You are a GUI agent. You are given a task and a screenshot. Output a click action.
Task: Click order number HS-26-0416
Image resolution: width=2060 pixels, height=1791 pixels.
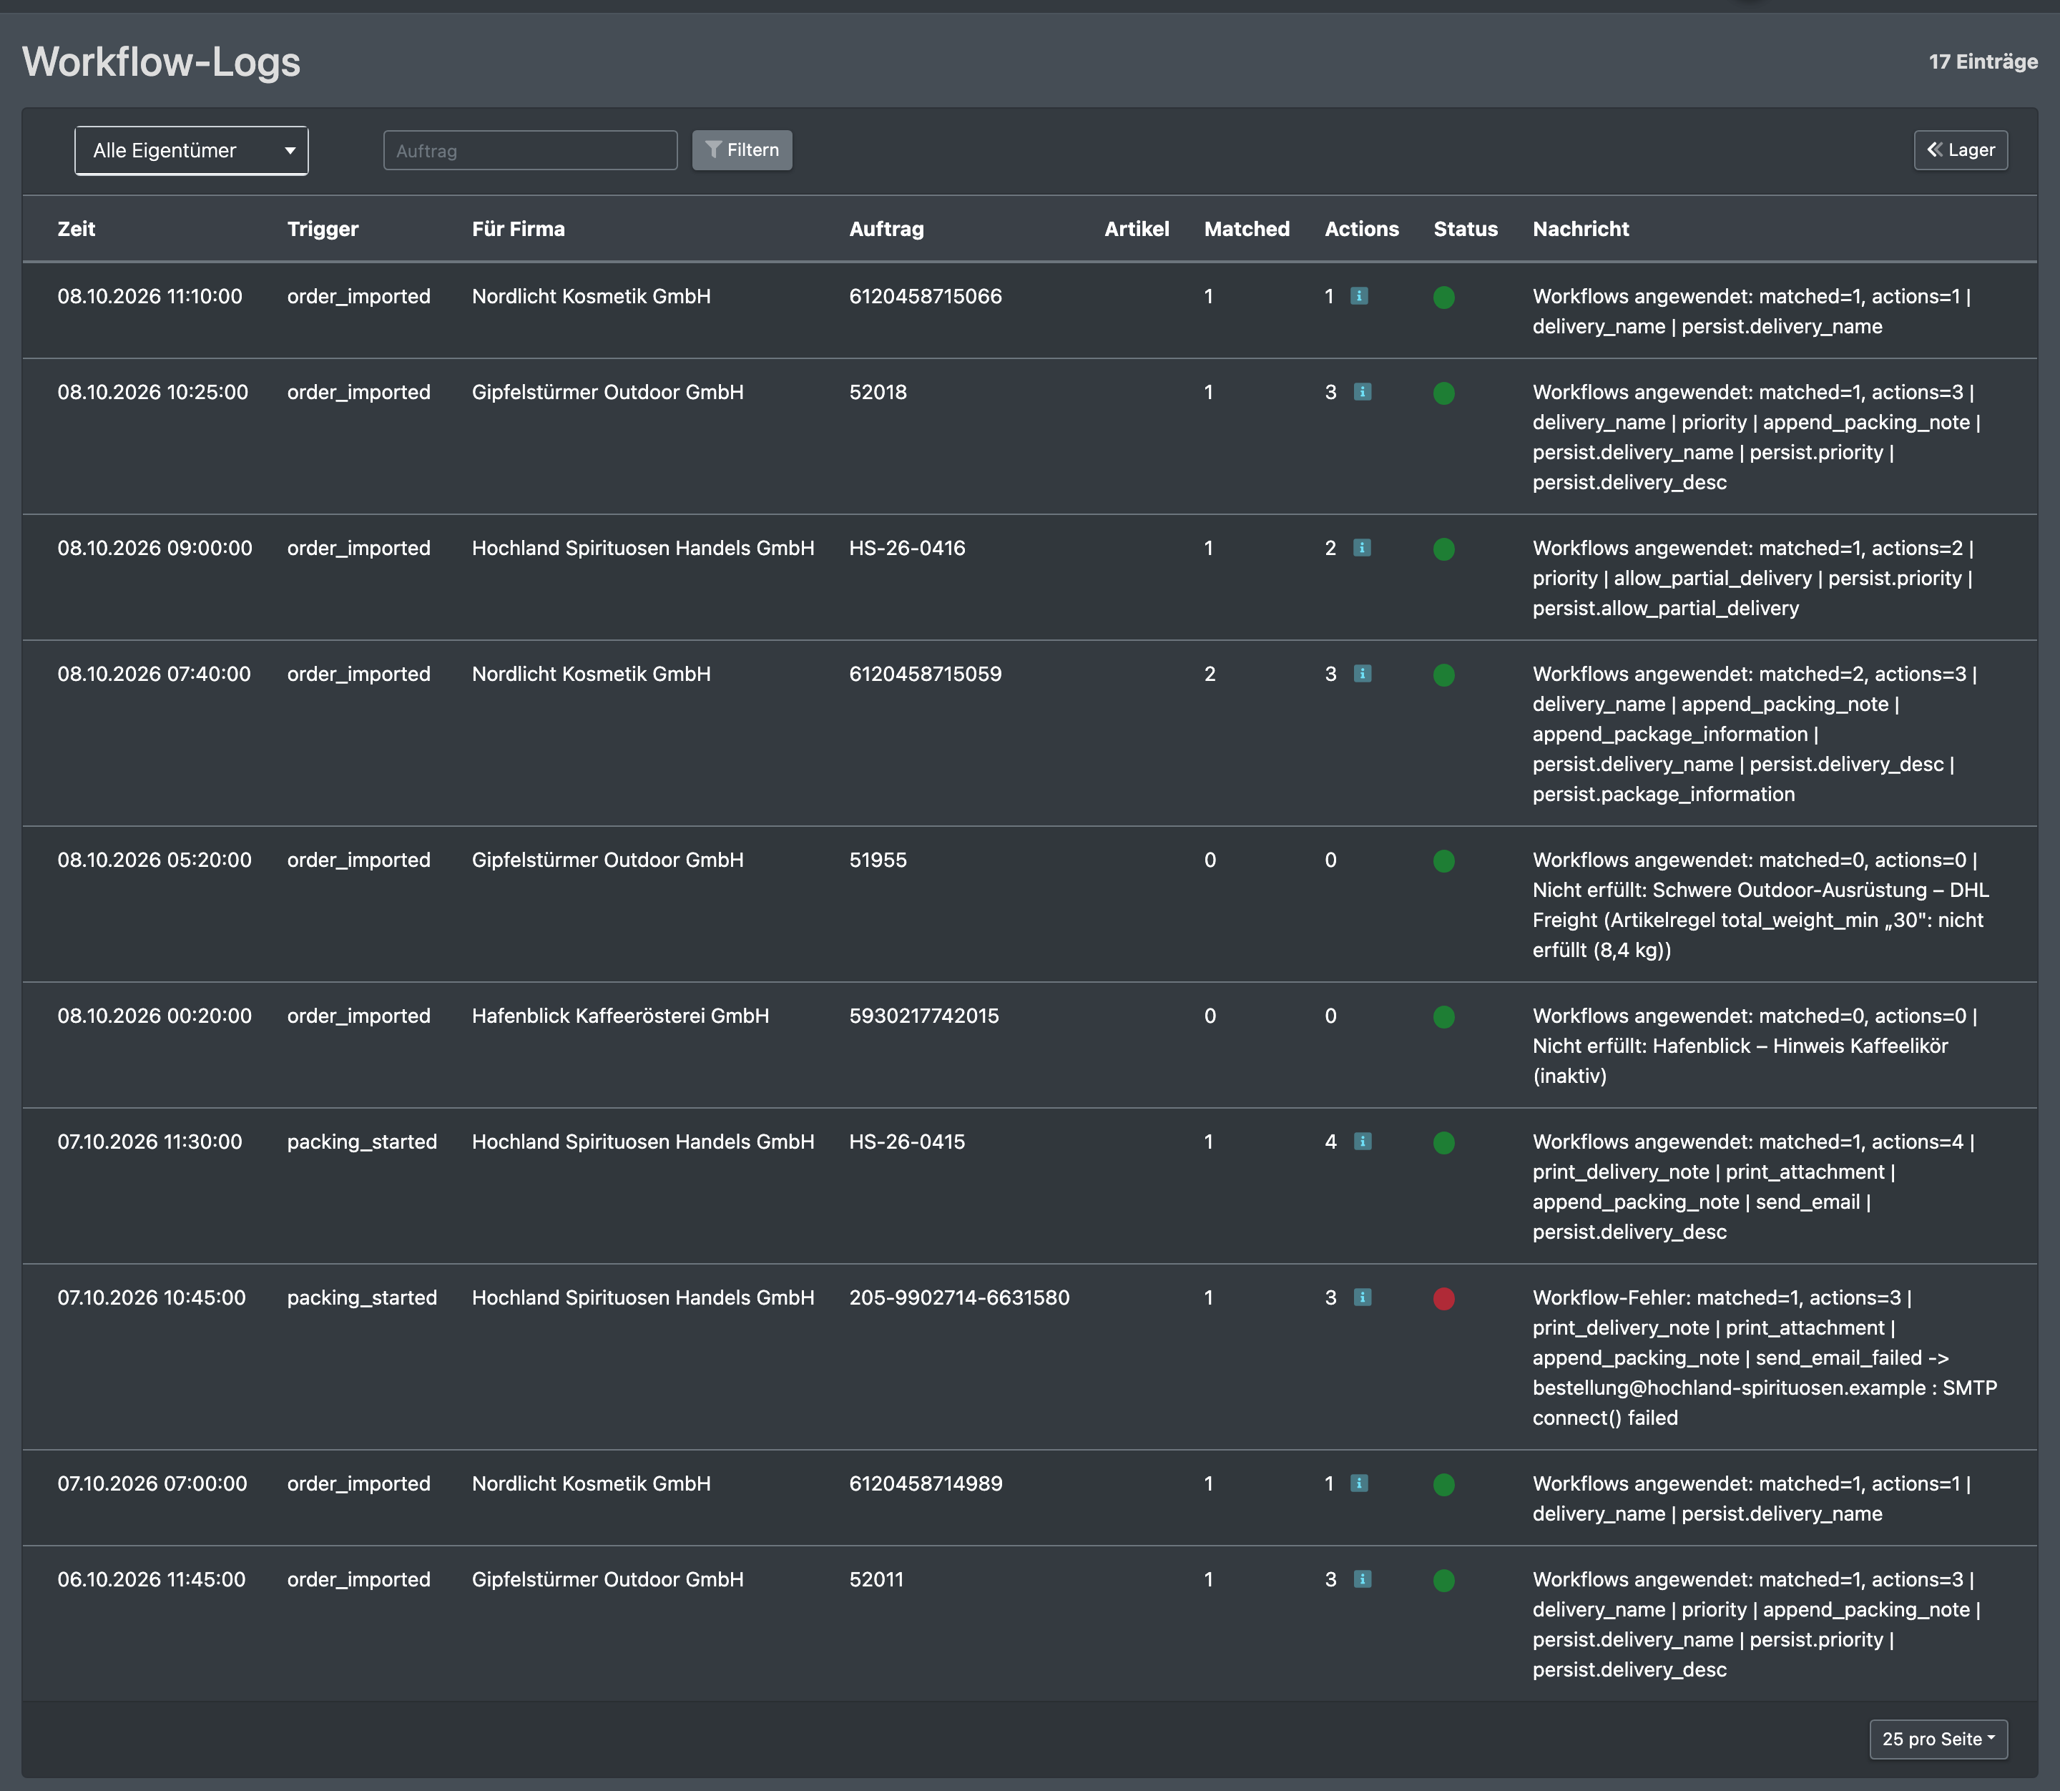[908, 548]
